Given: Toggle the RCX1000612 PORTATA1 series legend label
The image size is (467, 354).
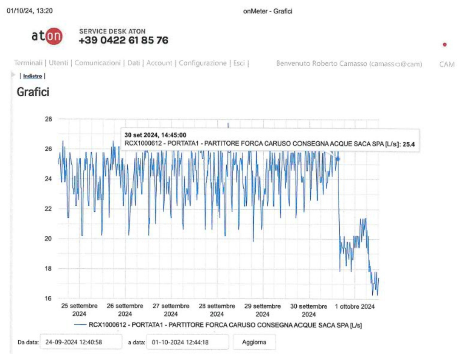Looking at the screenshot, I should (225, 325).
